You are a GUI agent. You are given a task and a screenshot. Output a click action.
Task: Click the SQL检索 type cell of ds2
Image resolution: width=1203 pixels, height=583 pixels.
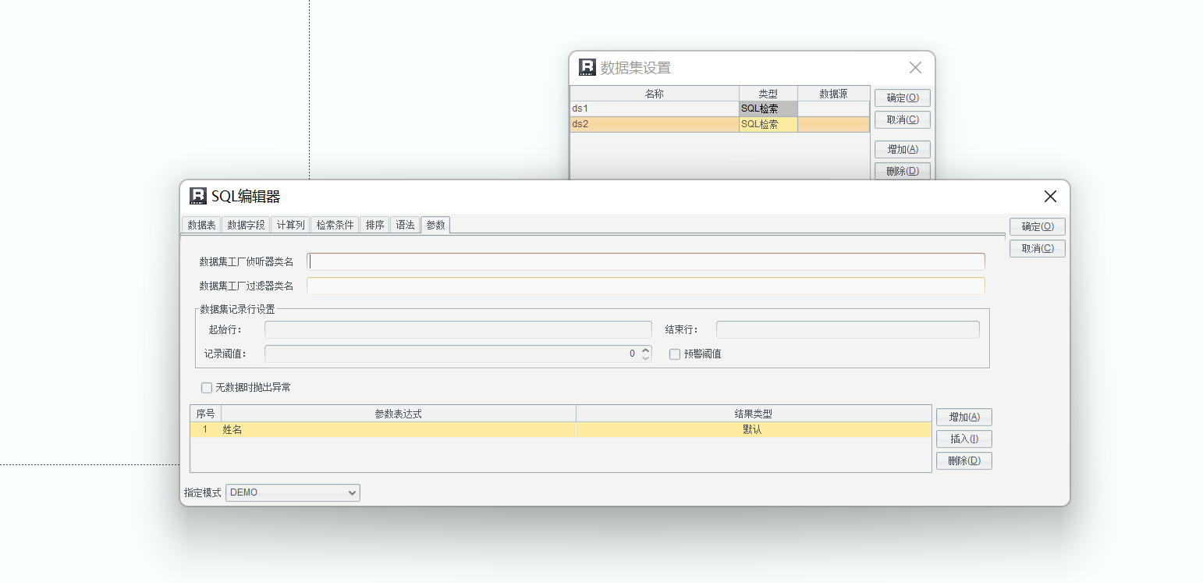pos(768,124)
